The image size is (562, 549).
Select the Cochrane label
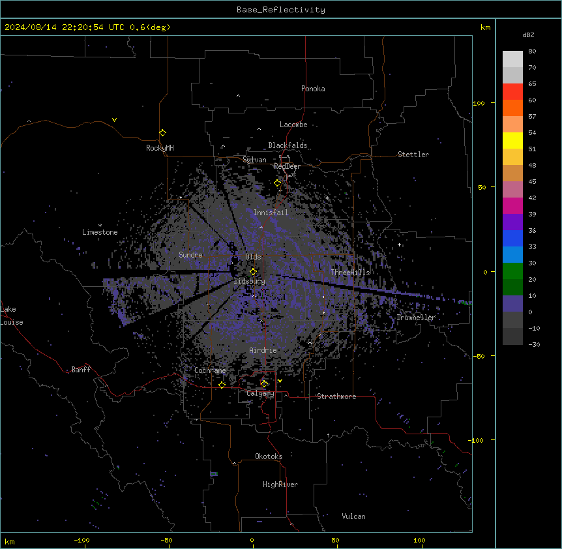[x=210, y=370]
